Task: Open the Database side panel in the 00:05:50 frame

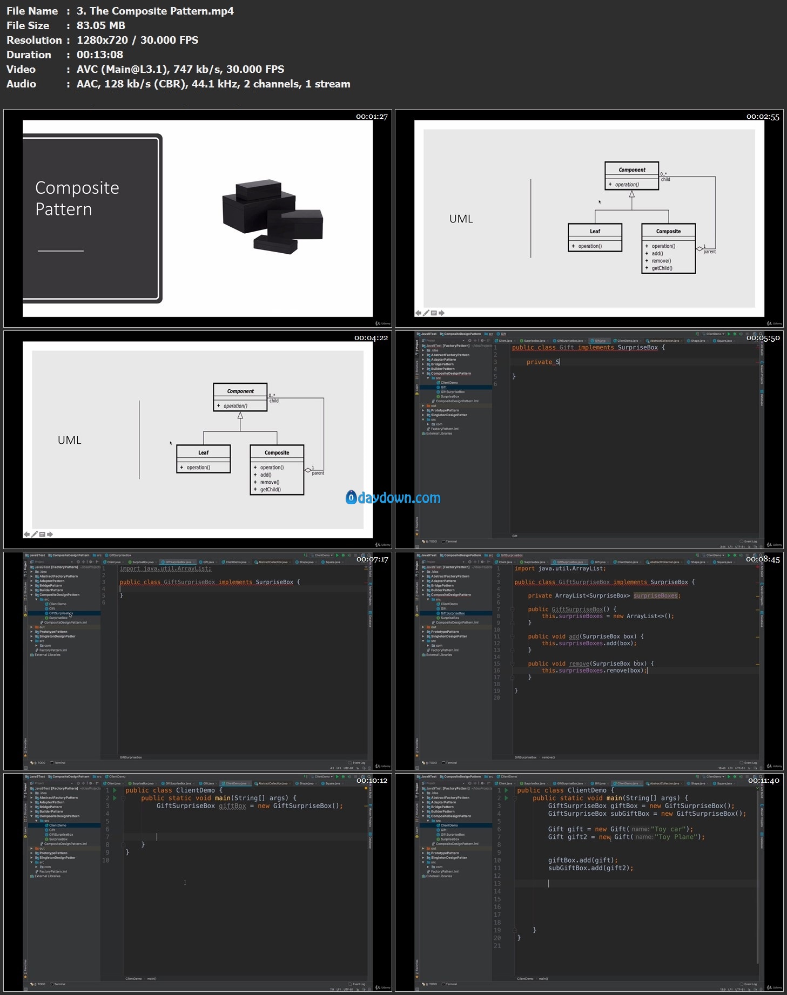Action: [762, 398]
